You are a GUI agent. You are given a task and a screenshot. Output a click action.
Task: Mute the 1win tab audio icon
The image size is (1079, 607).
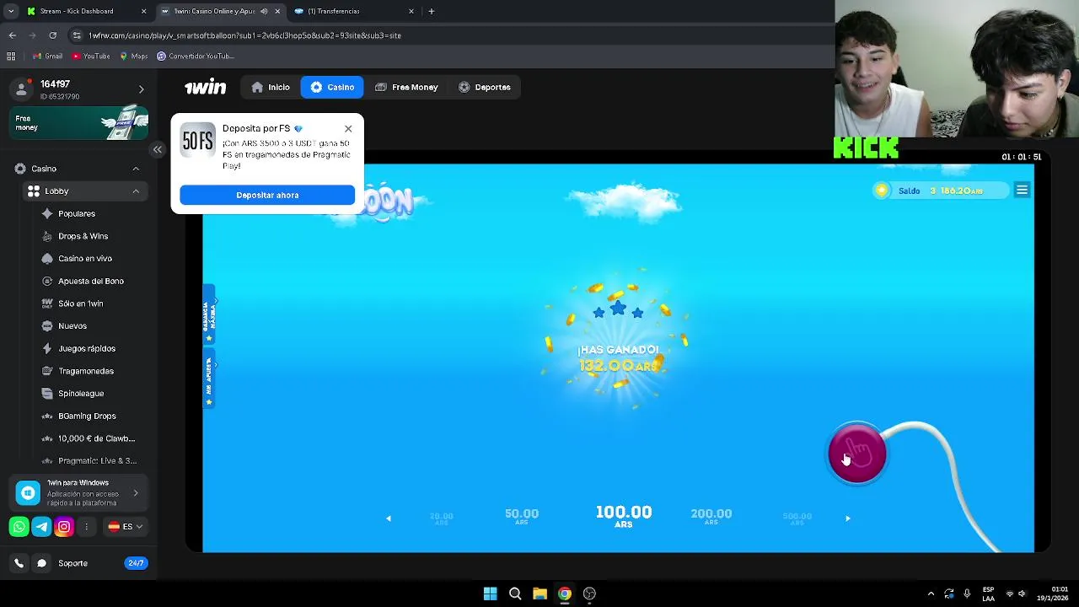(264, 11)
